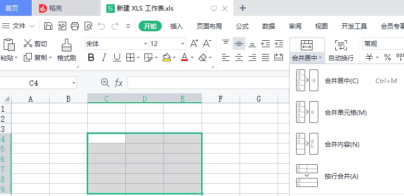404x196 pixels.
Task: Open the 公式 ribbon tab
Action: coord(242,26)
